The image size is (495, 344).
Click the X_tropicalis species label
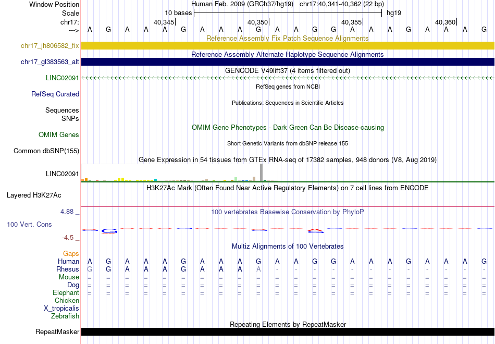point(61,309)
